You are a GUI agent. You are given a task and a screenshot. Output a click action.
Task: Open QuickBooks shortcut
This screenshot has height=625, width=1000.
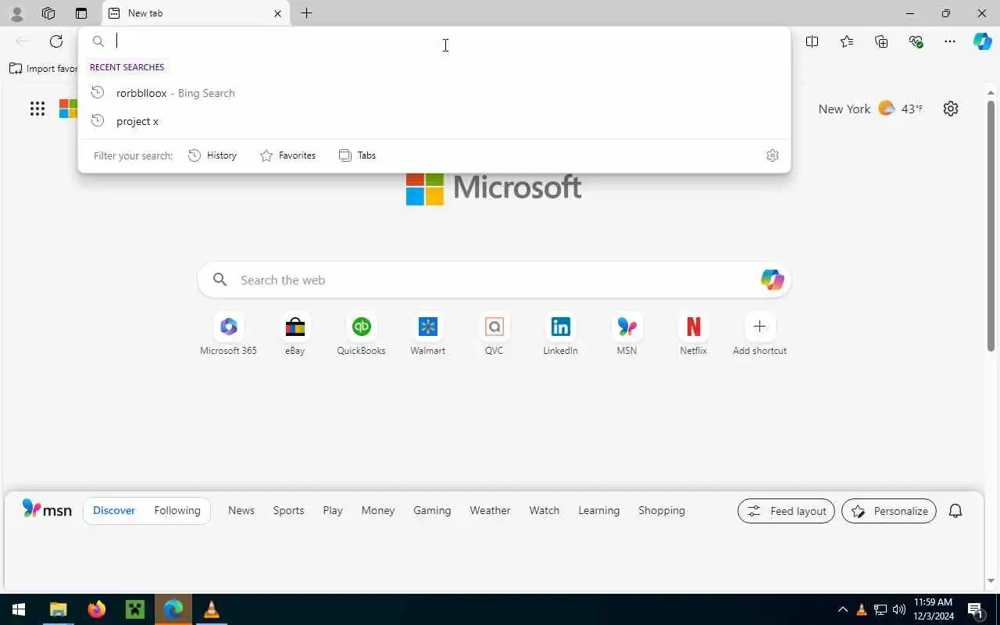point(361,334)
